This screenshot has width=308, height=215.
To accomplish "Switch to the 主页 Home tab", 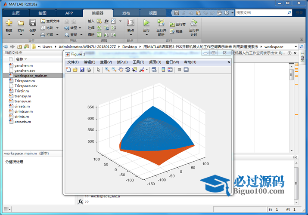I will 16,13.
